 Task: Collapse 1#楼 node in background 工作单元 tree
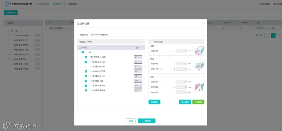coord(9,31)
